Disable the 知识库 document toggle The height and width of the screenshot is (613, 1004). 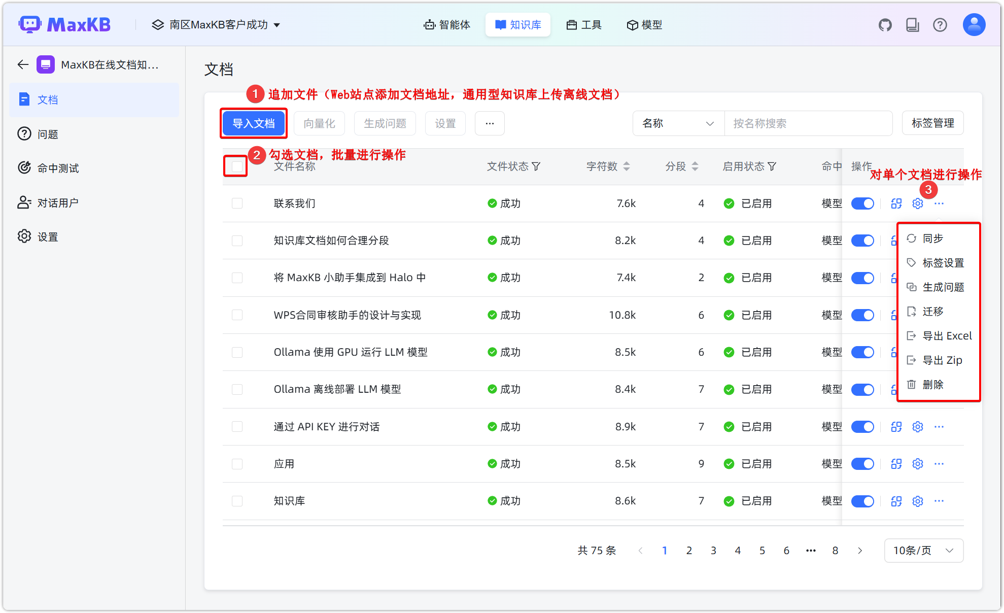point(862,501)
